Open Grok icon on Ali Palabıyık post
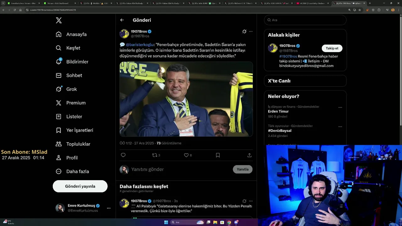Screen dimensions: 402x226 pyautogui.click(x=244, y=201)
